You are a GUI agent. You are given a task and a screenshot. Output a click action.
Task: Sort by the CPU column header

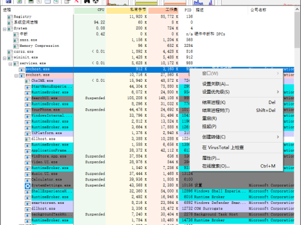(x=90, y=10)
